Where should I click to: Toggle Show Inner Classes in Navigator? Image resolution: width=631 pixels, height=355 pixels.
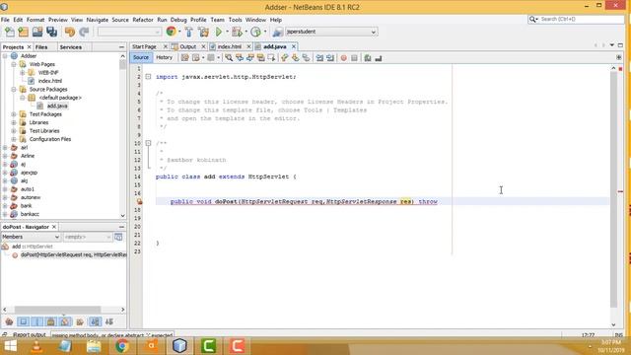[x=65, y=321]
